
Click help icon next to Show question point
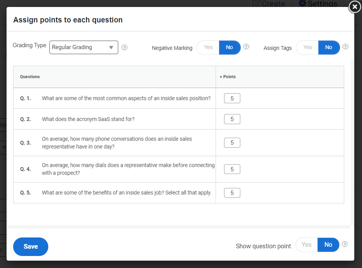[345, 244]
